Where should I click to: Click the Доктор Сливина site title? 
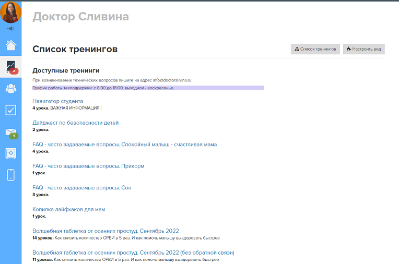[80, 17]
